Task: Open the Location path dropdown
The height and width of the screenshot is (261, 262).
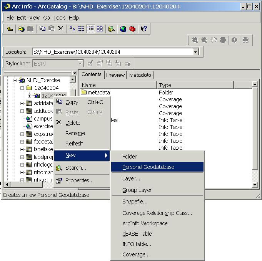Action: click(x=195, y=52)
